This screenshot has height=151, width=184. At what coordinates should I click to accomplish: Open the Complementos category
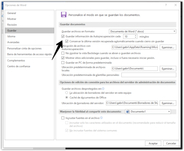[29, 61]
